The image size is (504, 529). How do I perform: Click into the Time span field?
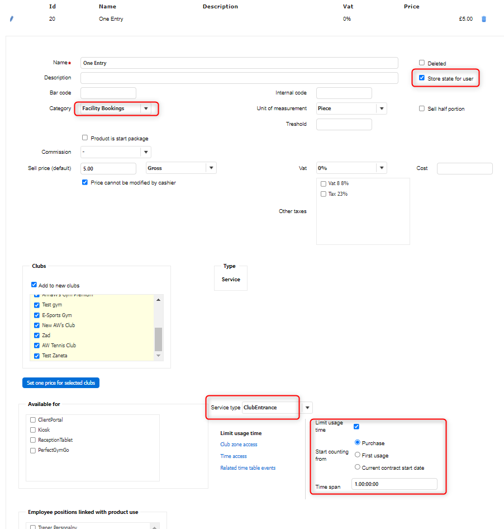pos(394,484)
